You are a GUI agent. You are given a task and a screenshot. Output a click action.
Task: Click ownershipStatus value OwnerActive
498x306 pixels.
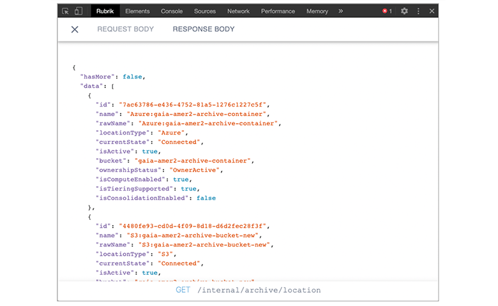click(194, 170)
